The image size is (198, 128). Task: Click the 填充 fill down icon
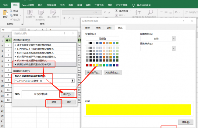coord(116,15)
